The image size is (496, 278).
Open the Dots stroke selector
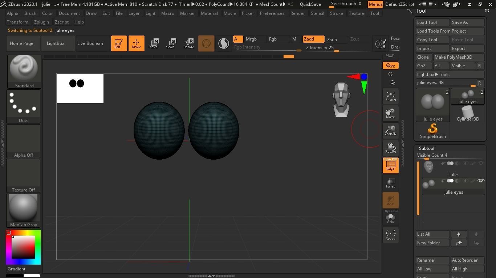pyautogui.click(x=23, y=106)
